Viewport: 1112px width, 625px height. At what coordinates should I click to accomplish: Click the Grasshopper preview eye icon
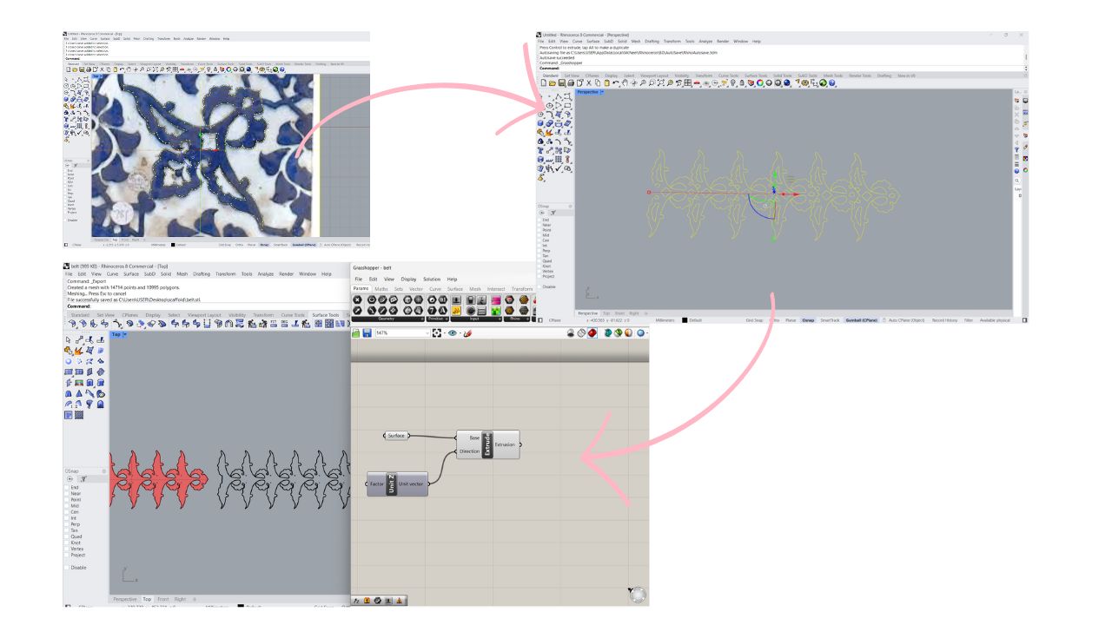click(x=453, y=332)
